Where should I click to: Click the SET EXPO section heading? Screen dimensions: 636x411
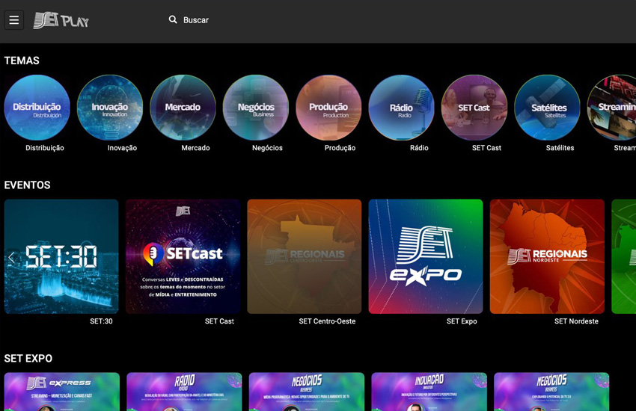[28, 359]
